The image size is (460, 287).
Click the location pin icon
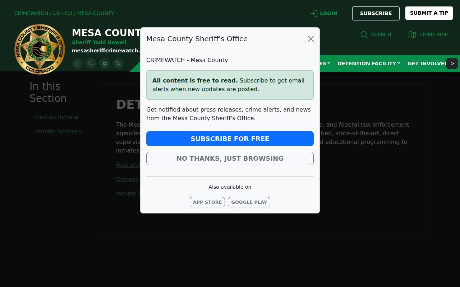(77, 63)
